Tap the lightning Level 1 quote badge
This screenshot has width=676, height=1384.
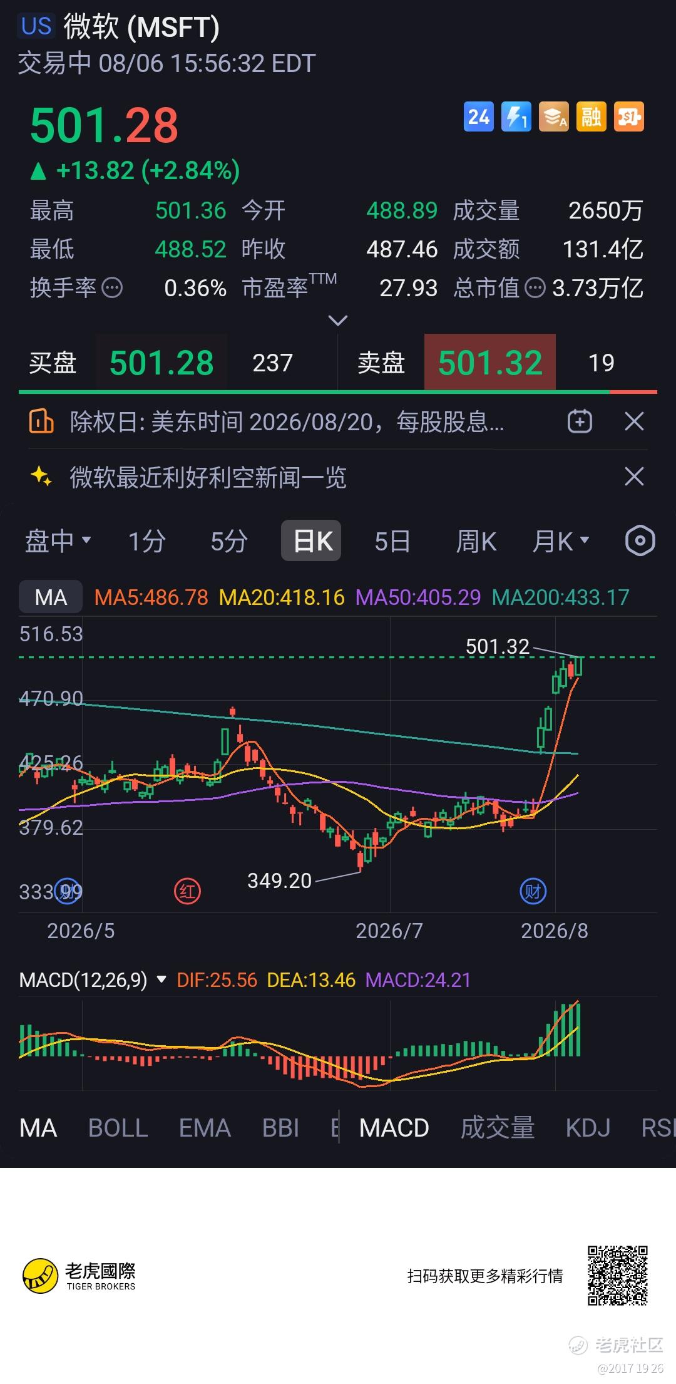point(516,117)
